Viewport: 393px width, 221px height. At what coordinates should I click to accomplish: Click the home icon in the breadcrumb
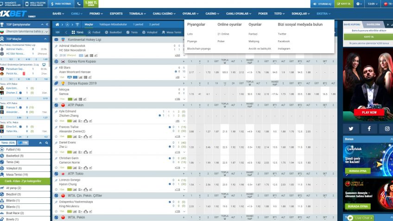[x=57, y=24]
